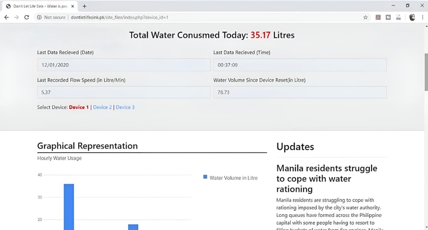
Task: Open the Last Data Recieved date field
Action: (124, 65)
